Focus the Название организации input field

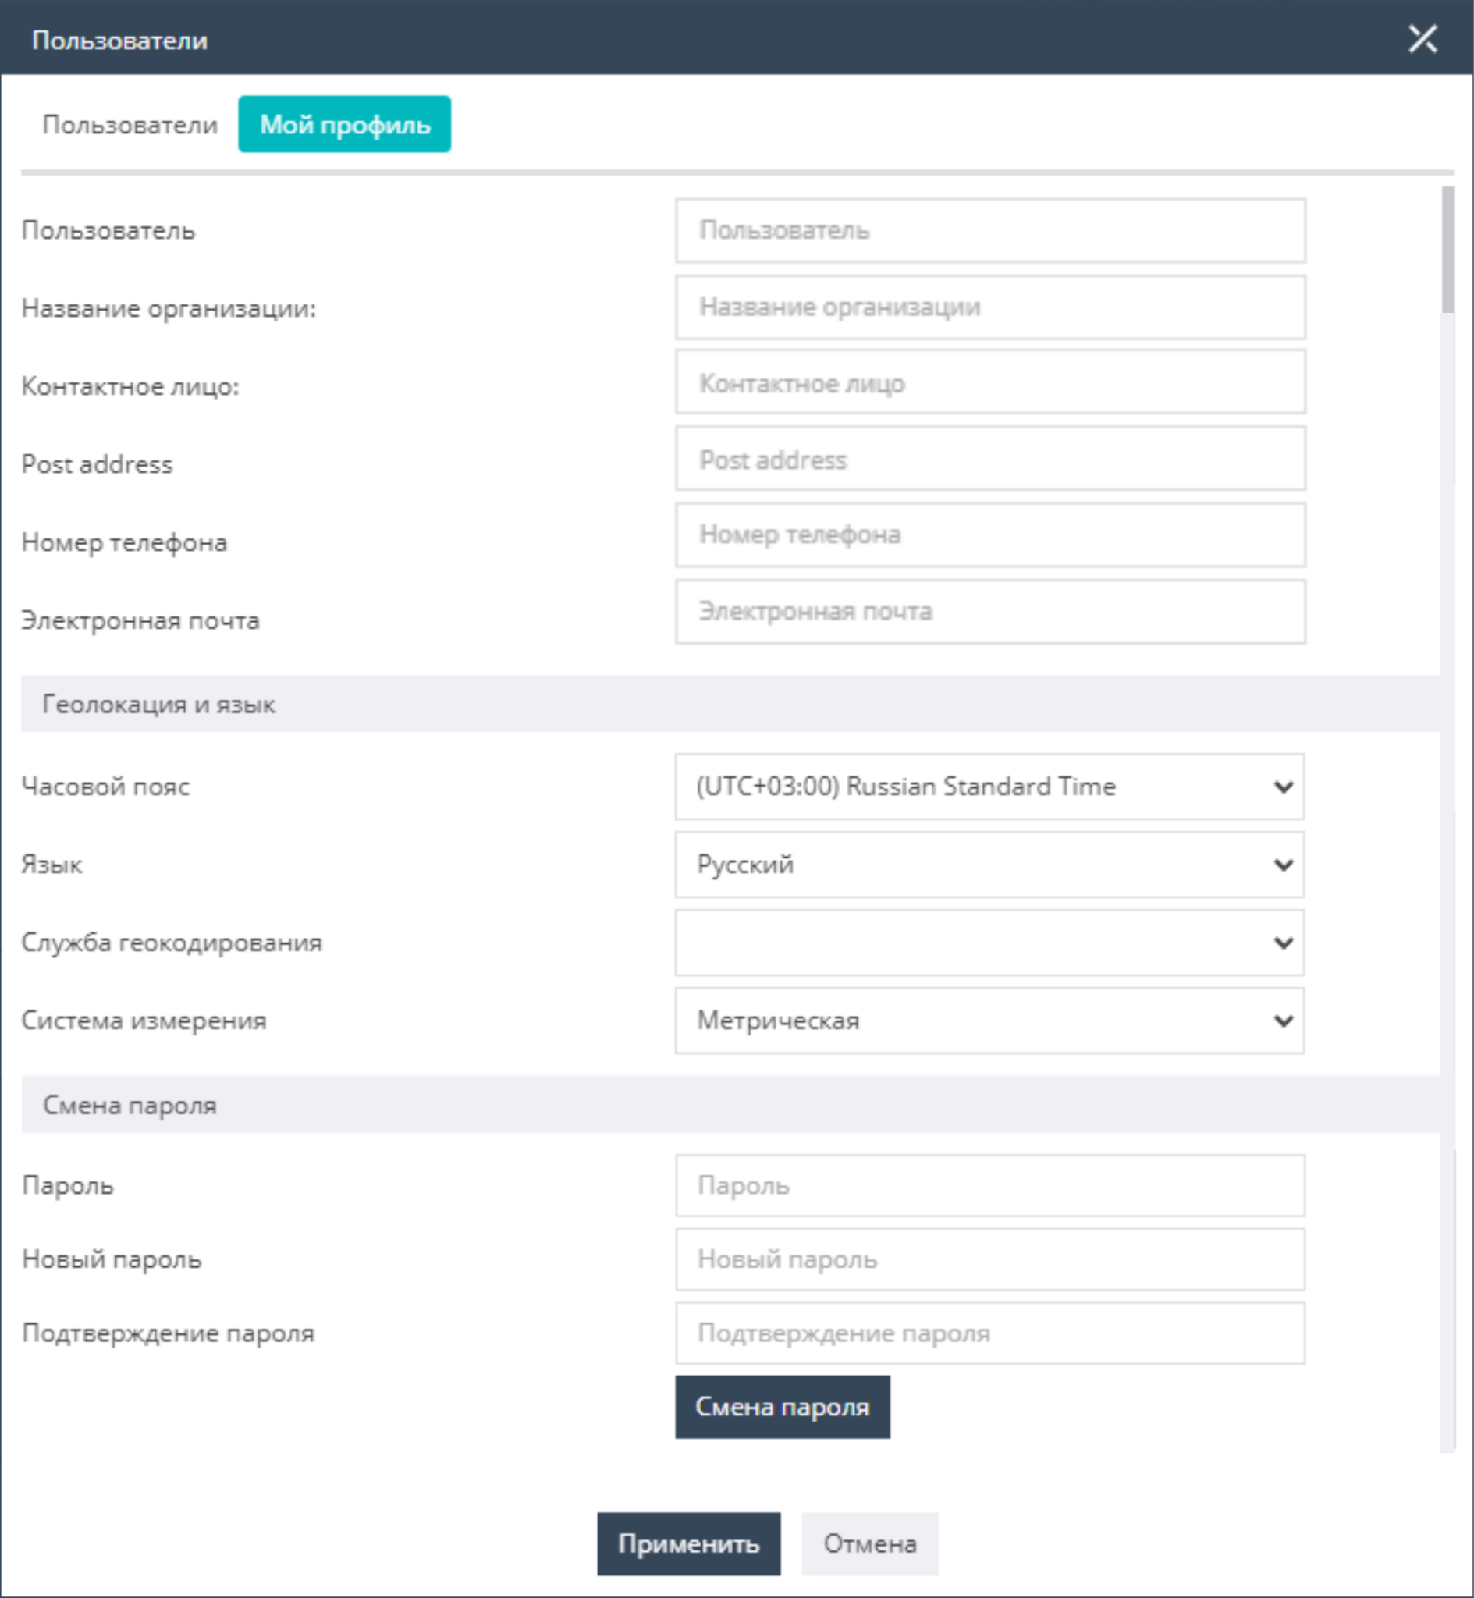(x=990, y=307)
